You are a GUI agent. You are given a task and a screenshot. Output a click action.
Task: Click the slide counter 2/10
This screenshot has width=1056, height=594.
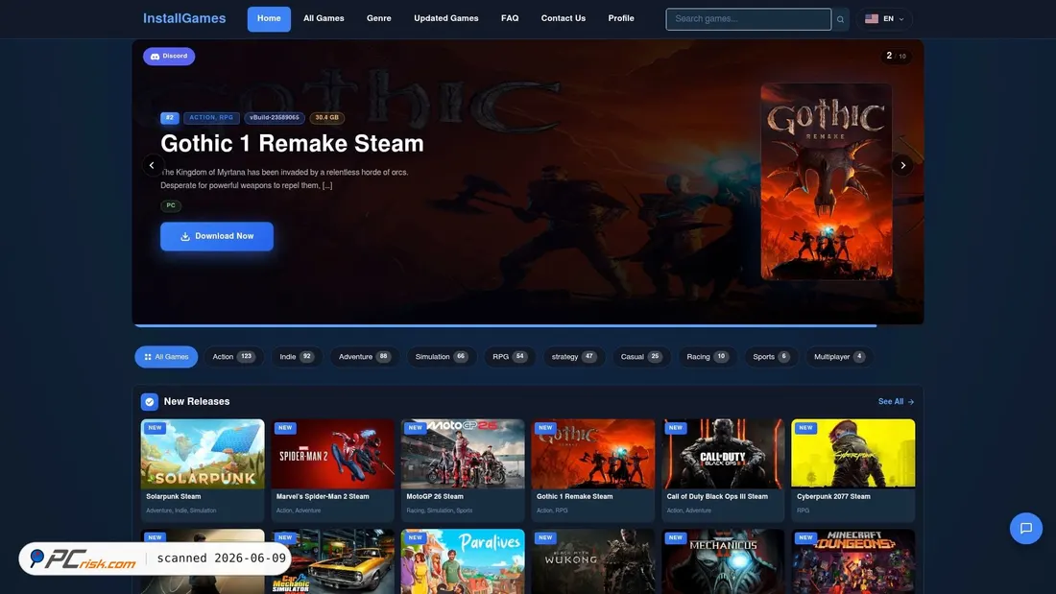coord(897,56)
